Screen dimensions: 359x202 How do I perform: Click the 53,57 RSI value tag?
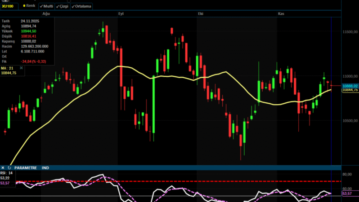[x=347, y=193]
